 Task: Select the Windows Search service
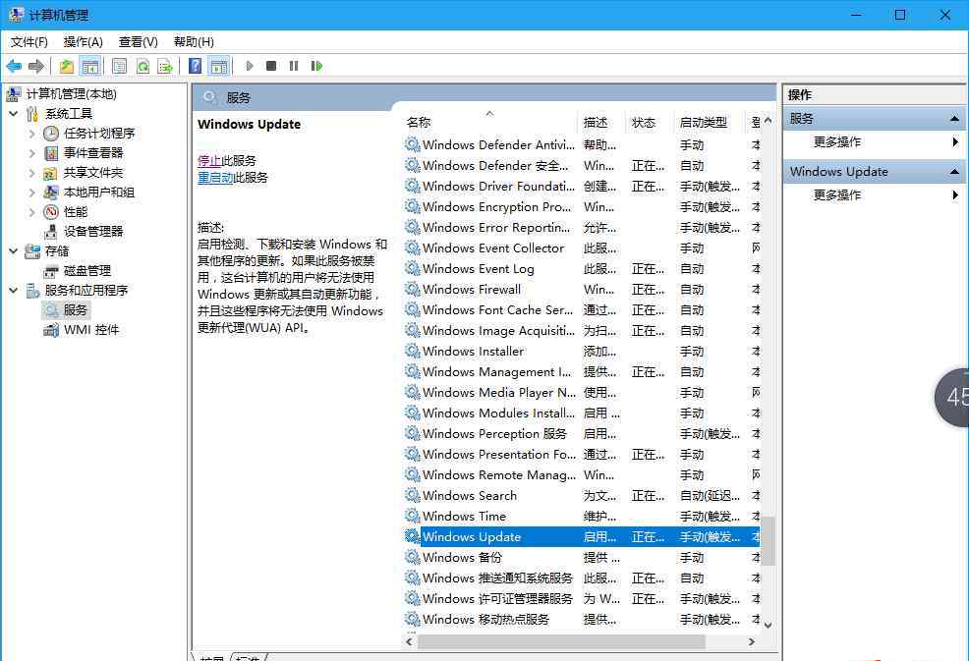583,495
